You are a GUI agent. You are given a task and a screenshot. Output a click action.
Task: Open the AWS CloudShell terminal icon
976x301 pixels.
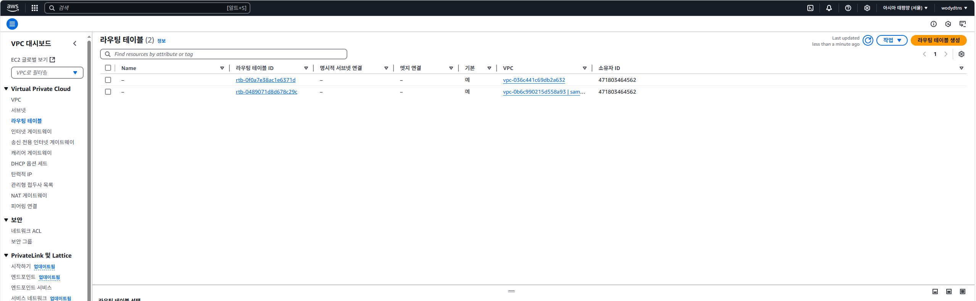(x=810, y=8)
